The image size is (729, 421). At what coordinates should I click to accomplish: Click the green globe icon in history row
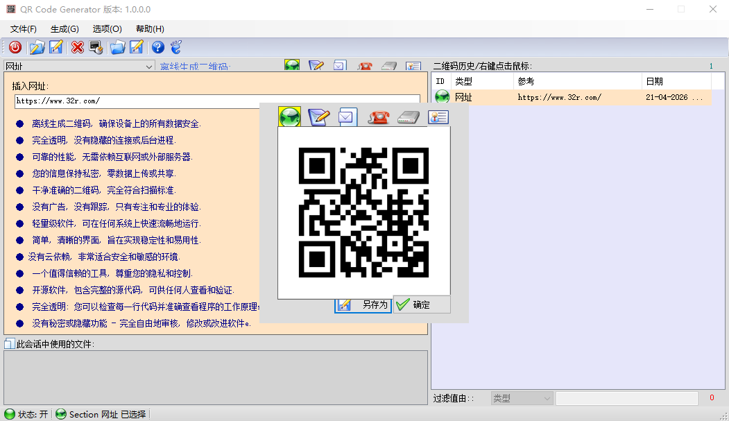click(x=442, y=97)
